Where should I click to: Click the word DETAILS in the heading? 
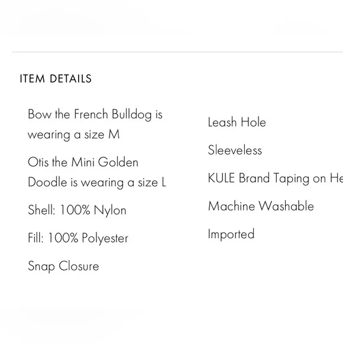tap(70, 79)
